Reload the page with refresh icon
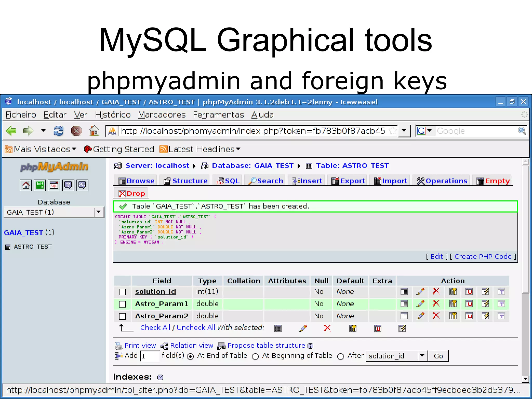The image size is (532, 399). point(58,131)
